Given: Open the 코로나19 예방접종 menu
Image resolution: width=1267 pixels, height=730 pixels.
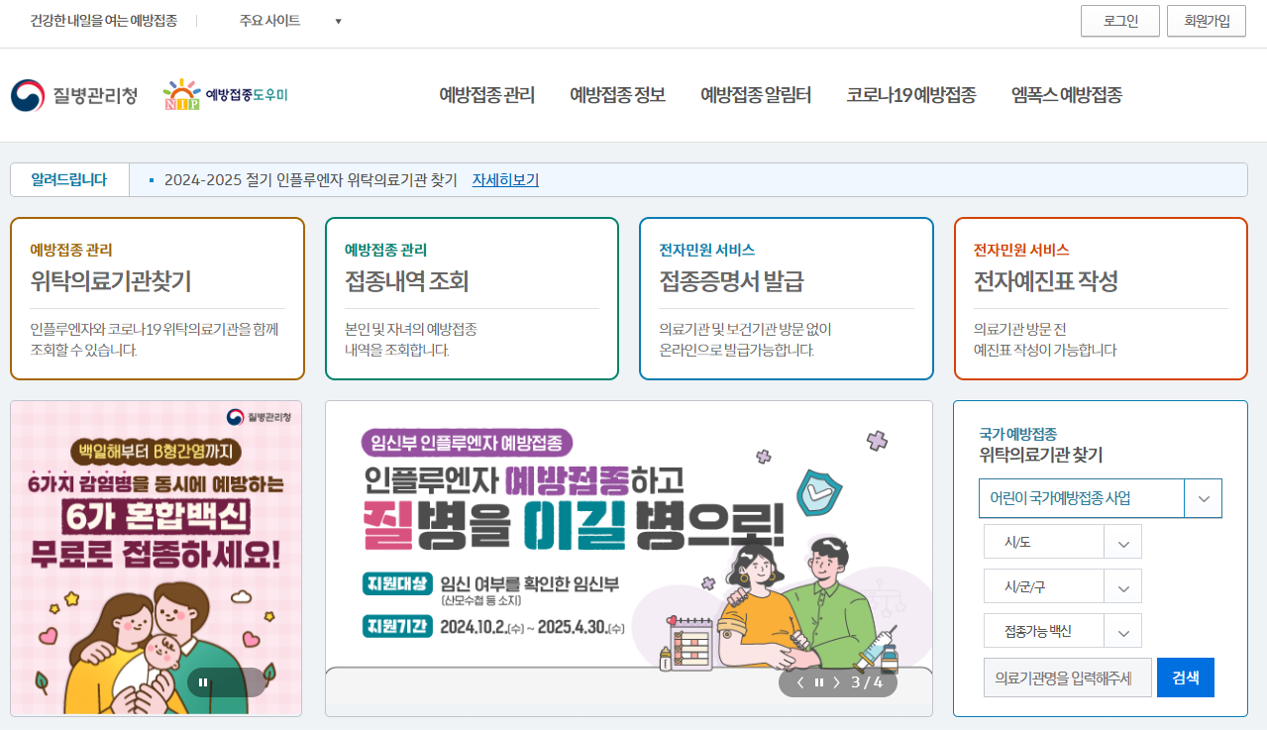Looking at the screenshot, I should (x=911, y=96).
